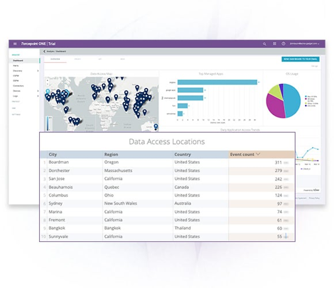This screenshot has width=334, height=288.
Task: Open the apps grid icon
Action: click(274, 44)
